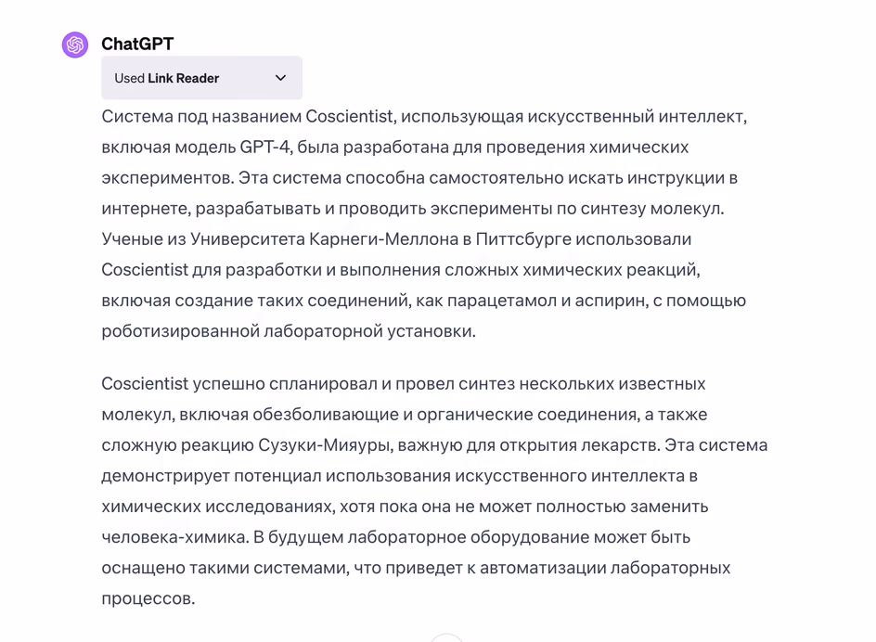Click the bold "Link Reader" plugin name
Image resolution: width=876 pixels, height=642 pixels.
[x=184, y=78]
